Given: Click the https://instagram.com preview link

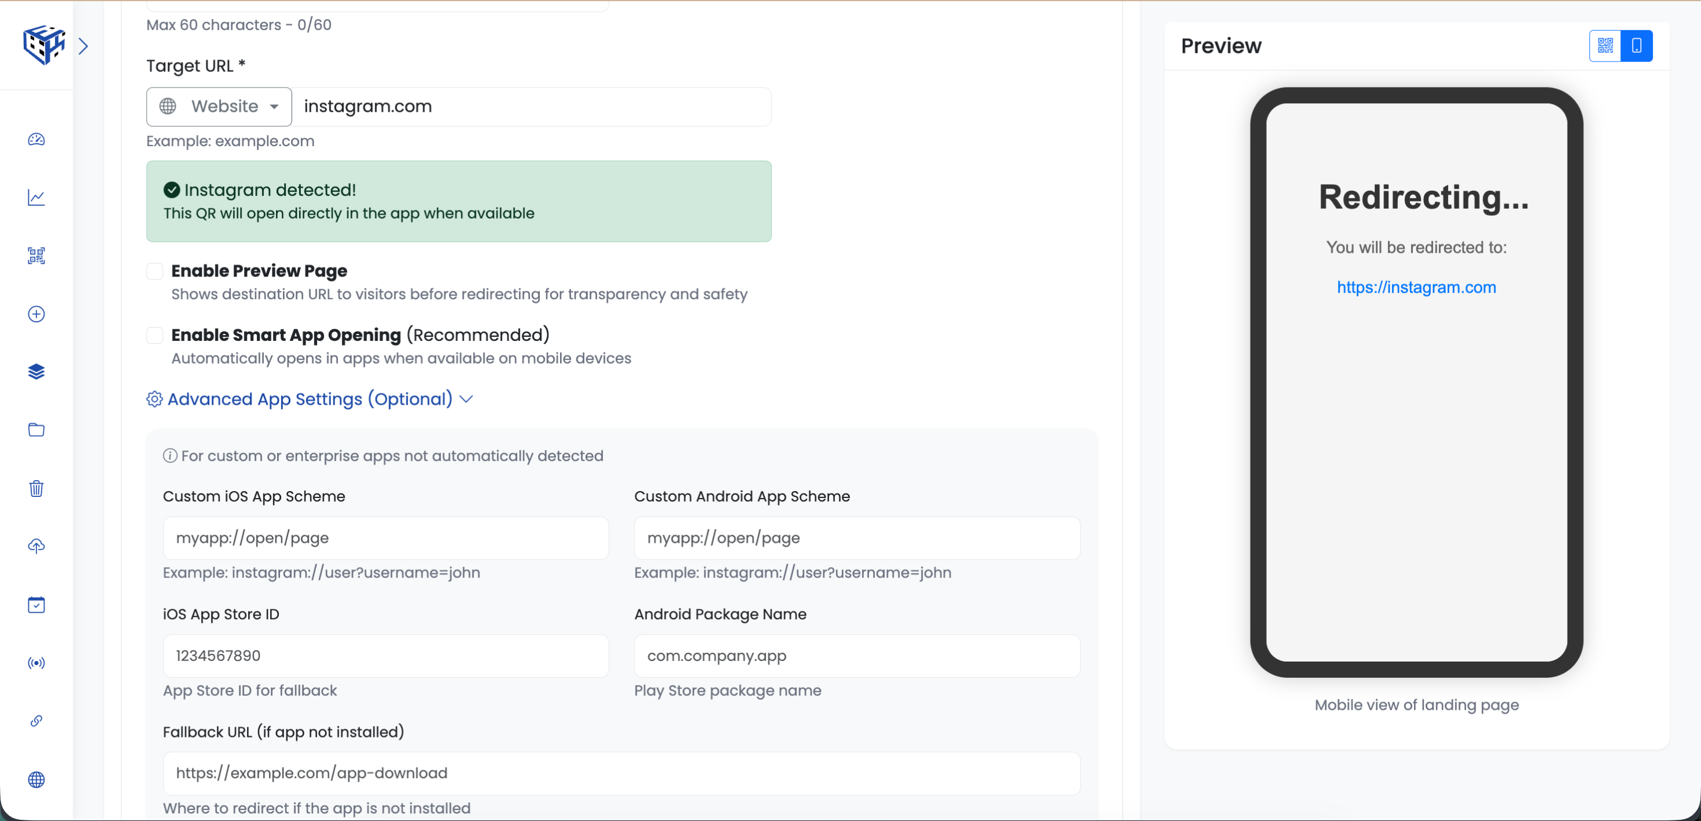Looking at the screenshot, I should 1416,288.
